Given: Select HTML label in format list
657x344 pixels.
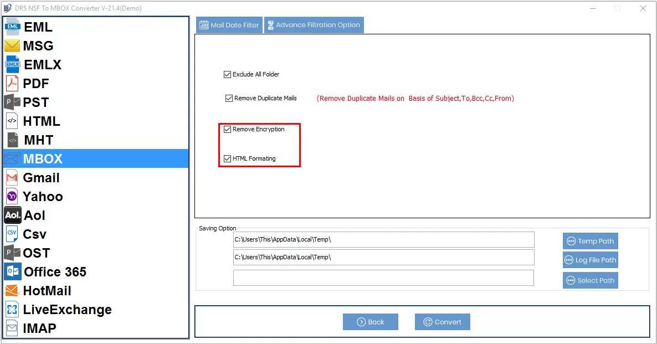Looking at the screenshot, I should coord(42,121).
